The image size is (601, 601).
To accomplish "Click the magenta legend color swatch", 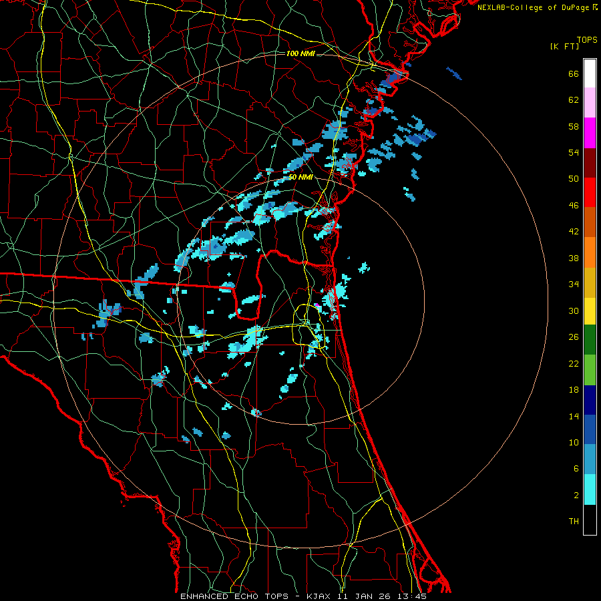I will (x=590, y=133).
